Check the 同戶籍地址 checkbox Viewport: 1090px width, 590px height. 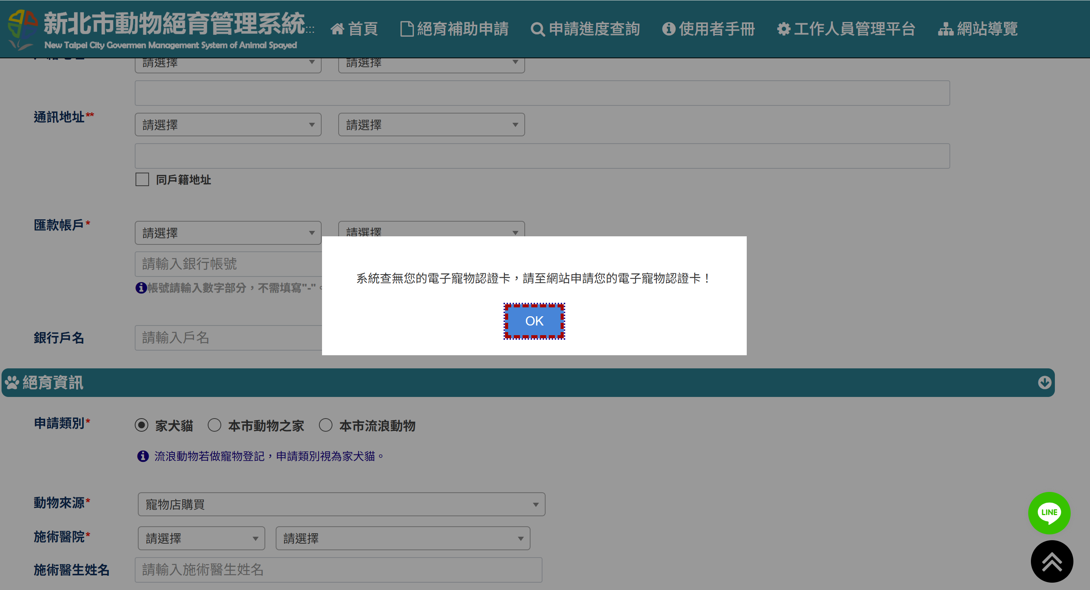(142, 180)
